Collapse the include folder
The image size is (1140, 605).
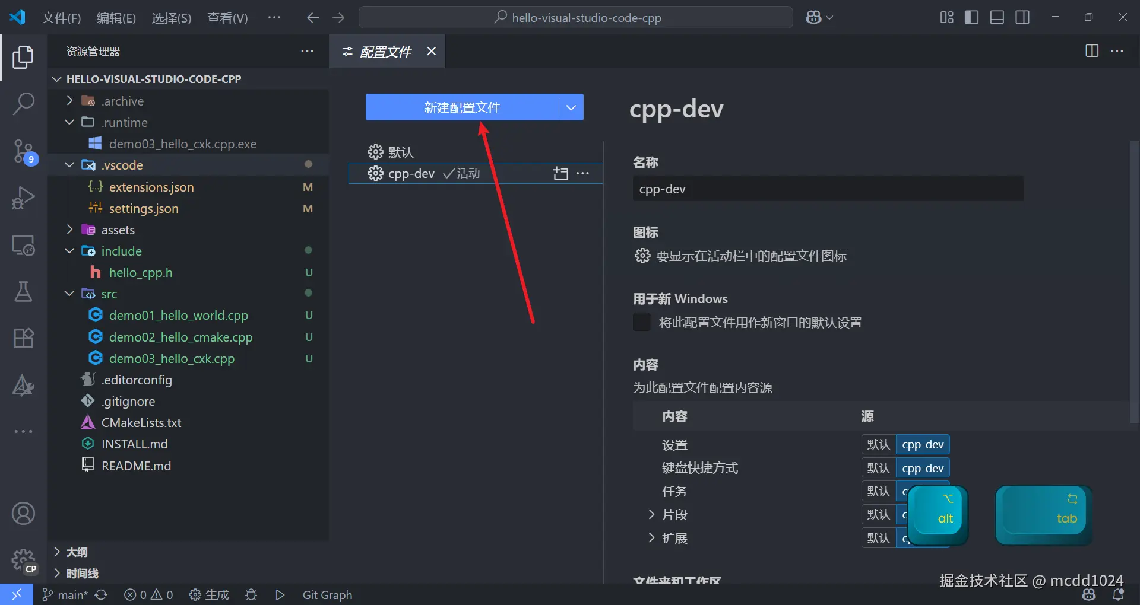pyautogui.click(x=69, y=251)
